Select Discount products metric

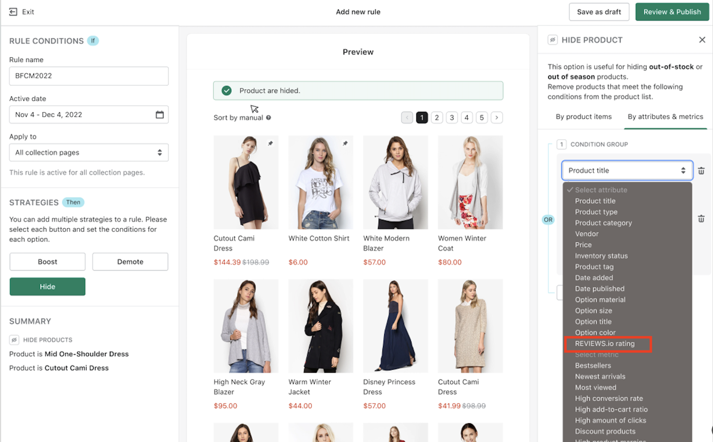click(605, 431)
